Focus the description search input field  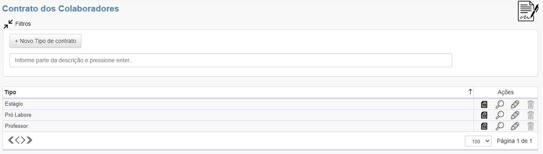(231, 60)
